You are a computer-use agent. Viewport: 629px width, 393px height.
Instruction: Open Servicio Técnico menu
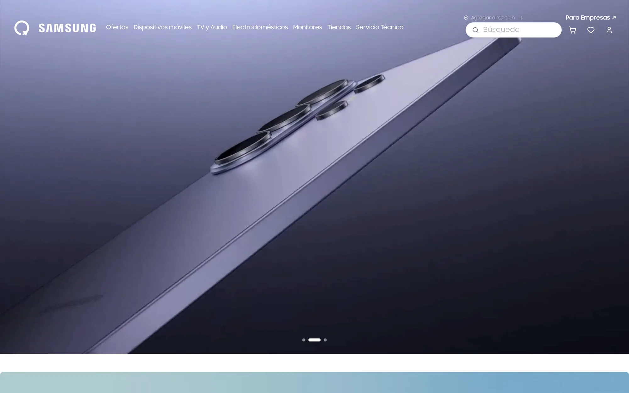380,27
